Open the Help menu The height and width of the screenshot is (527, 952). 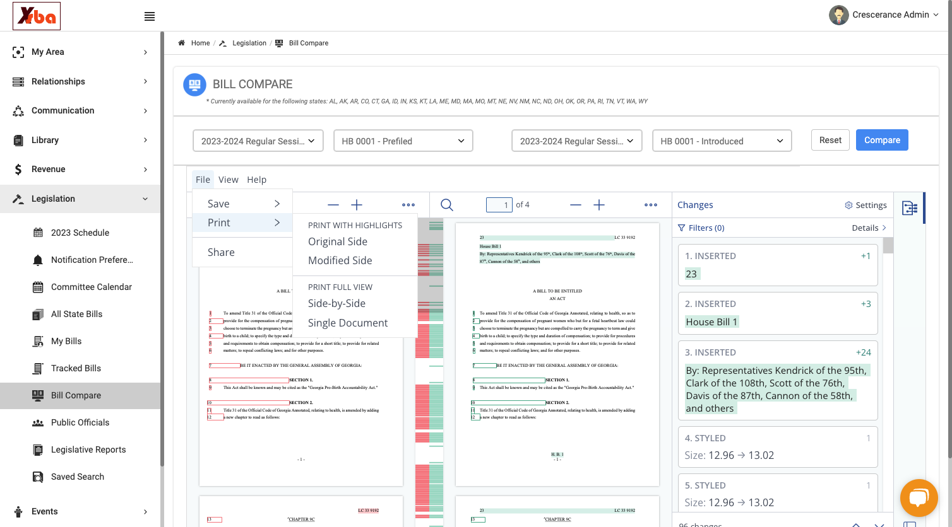tap(256, 180)
